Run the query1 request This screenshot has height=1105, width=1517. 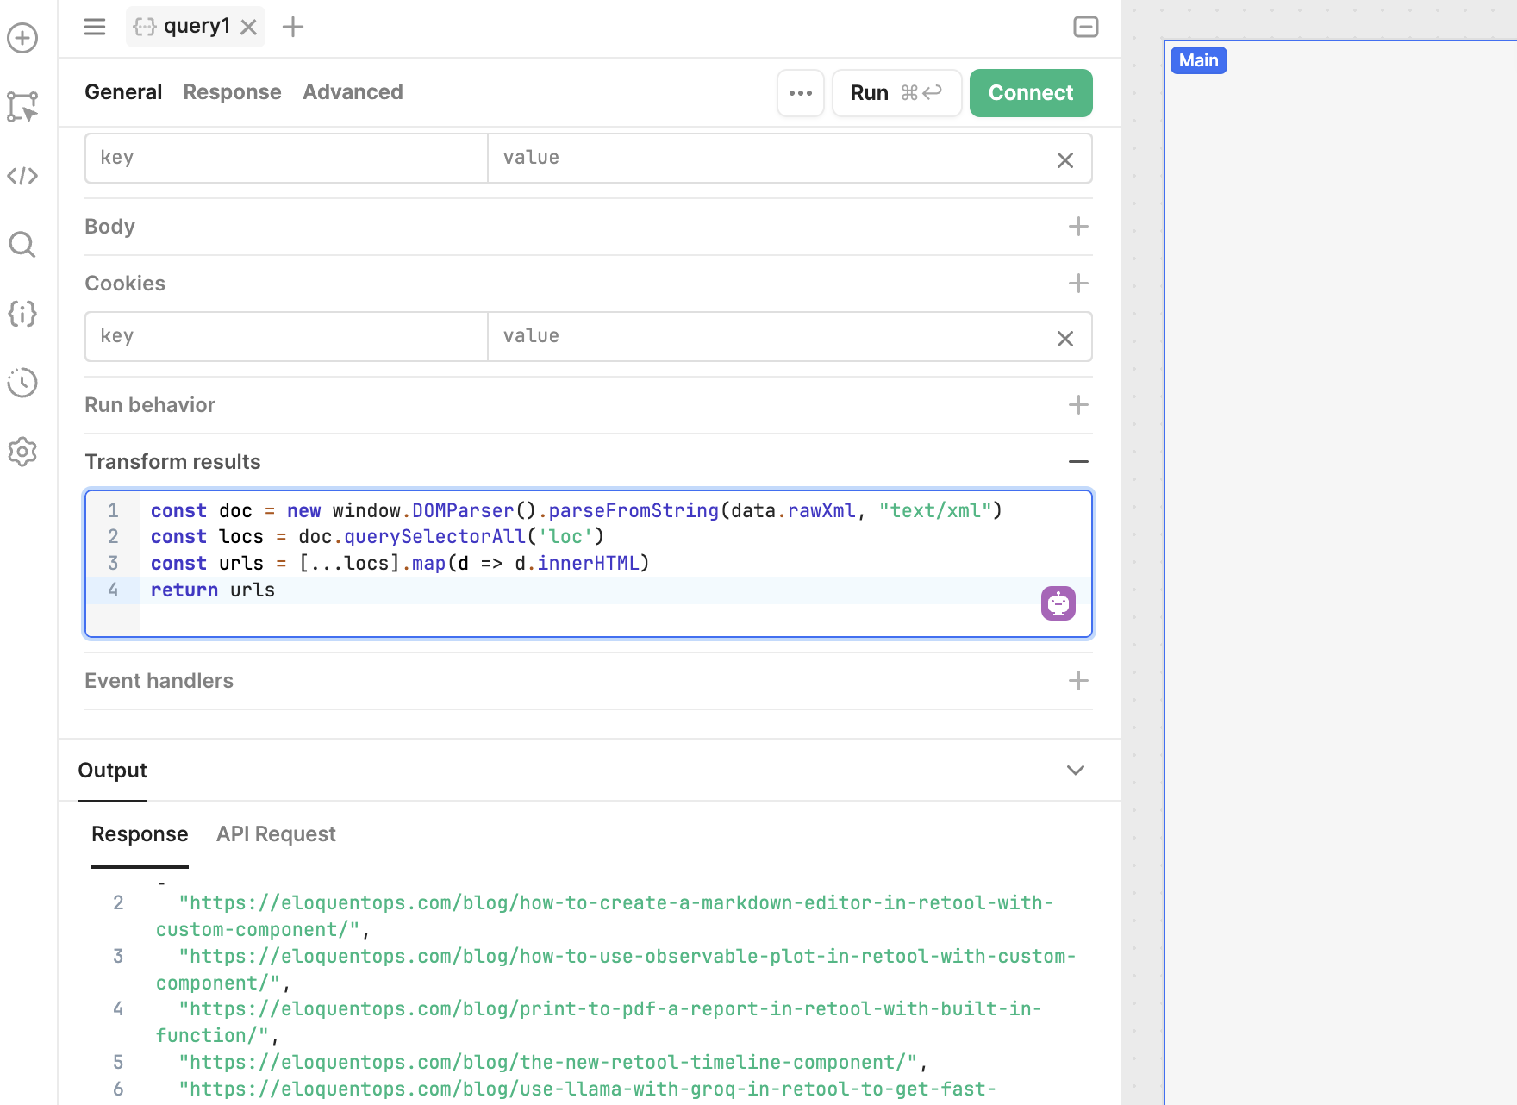coord(896,92)
